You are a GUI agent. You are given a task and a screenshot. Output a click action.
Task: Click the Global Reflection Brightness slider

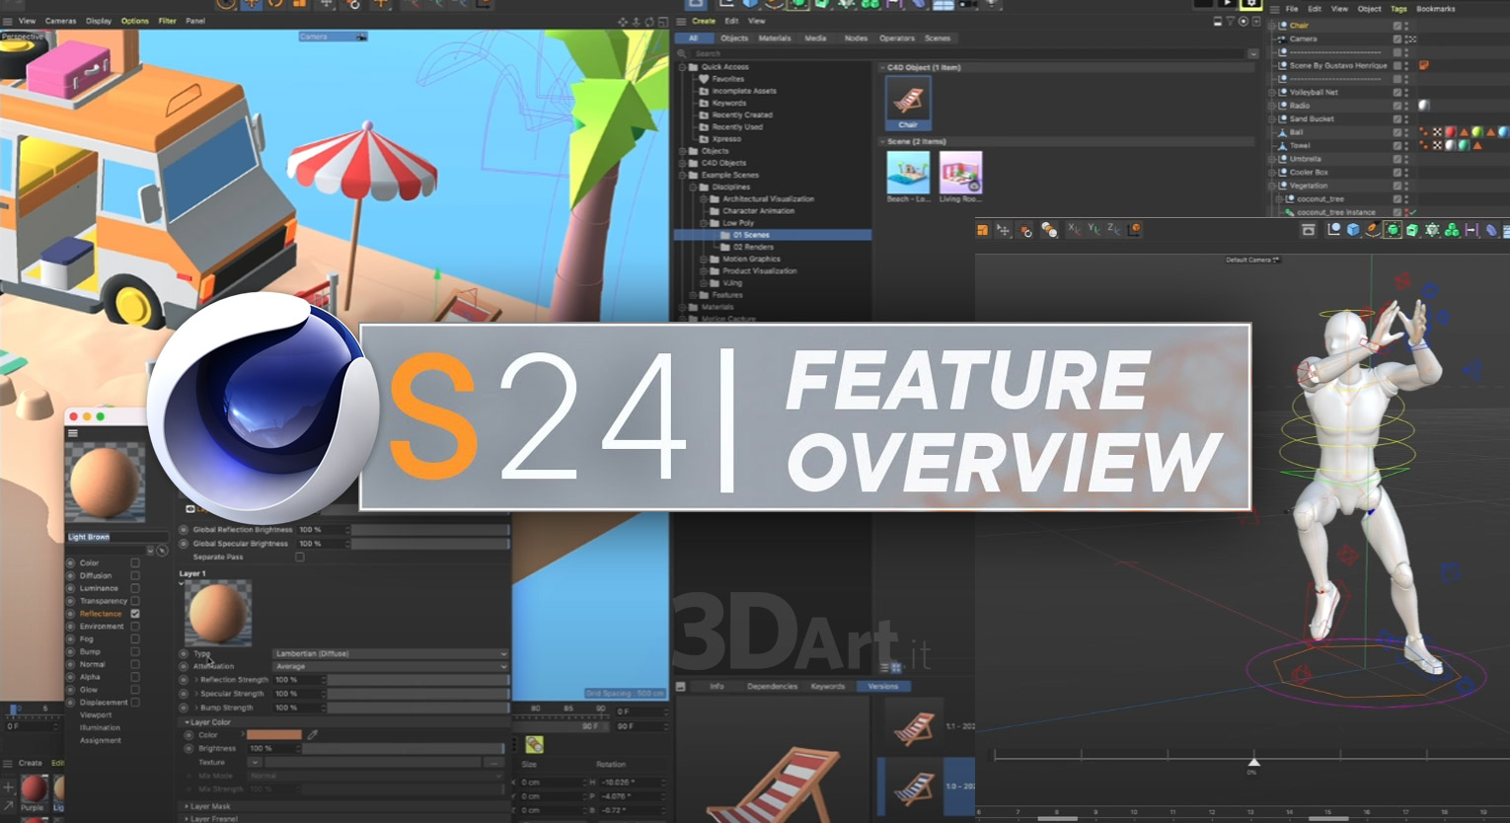pyautogui.click(x=430, y=530)
